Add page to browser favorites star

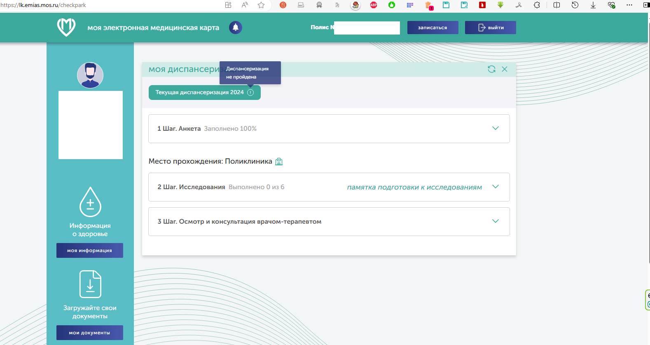[261, 5]
